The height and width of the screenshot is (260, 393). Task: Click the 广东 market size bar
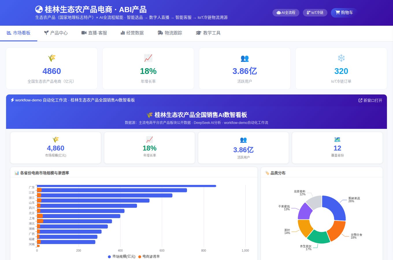tap(127, 186)
